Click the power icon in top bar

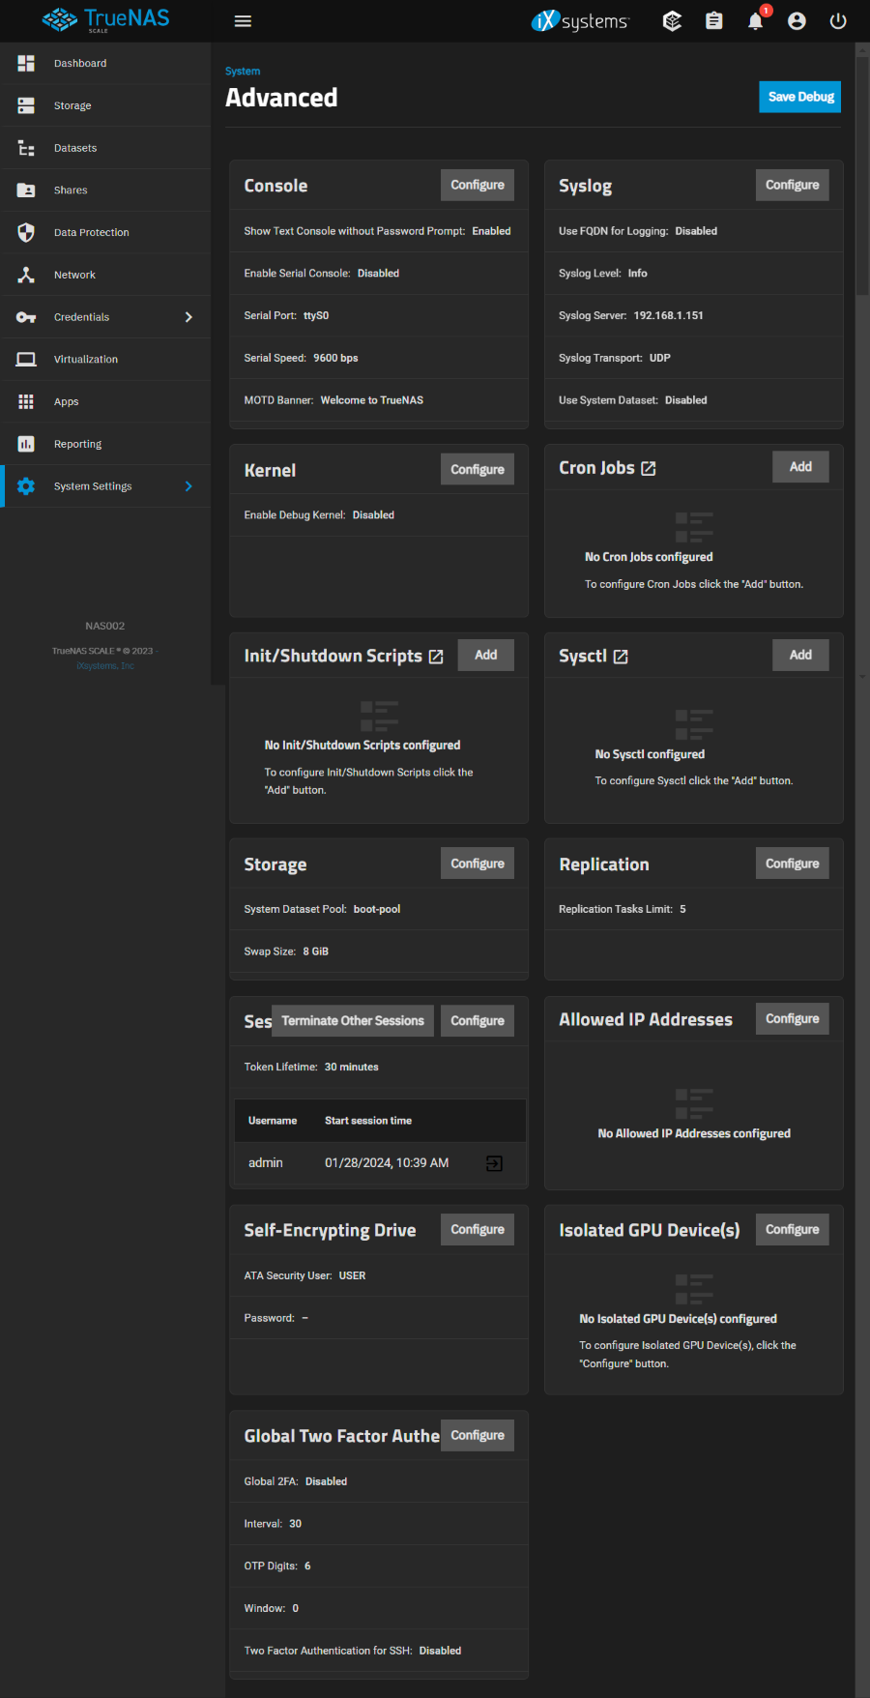click(838, 21)
